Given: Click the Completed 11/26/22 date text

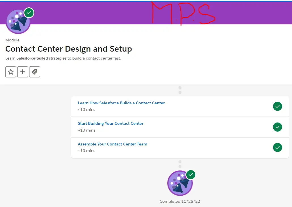Looking at the screenshot, I should [x=180, y=201].
